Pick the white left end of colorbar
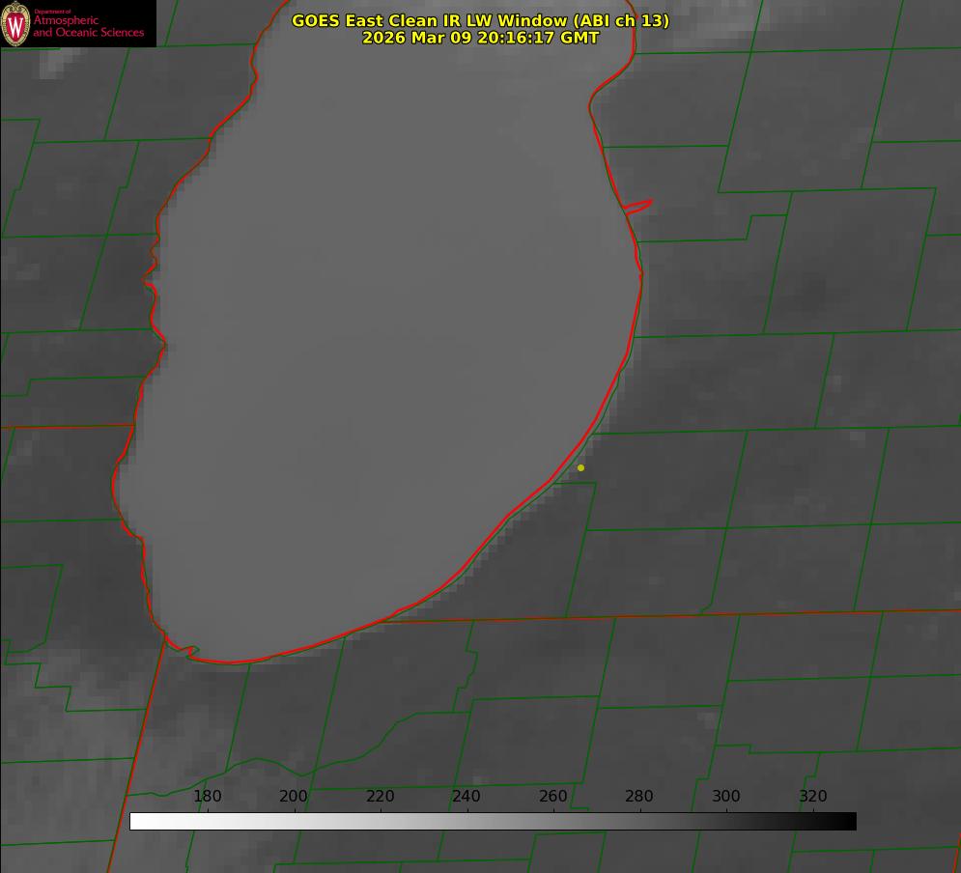Viewport: 961px width, 873px height. [136, 822]
